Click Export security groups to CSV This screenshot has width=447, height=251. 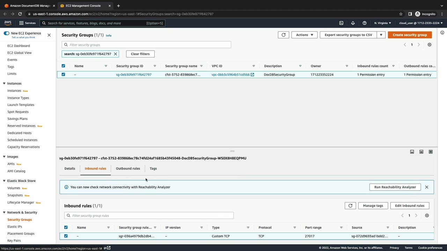[x=349, y=35]
